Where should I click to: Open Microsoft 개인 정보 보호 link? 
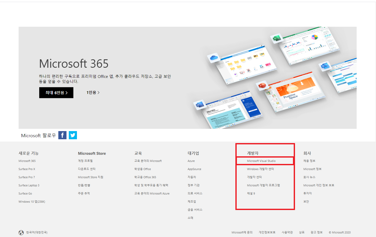click(319, 185)
